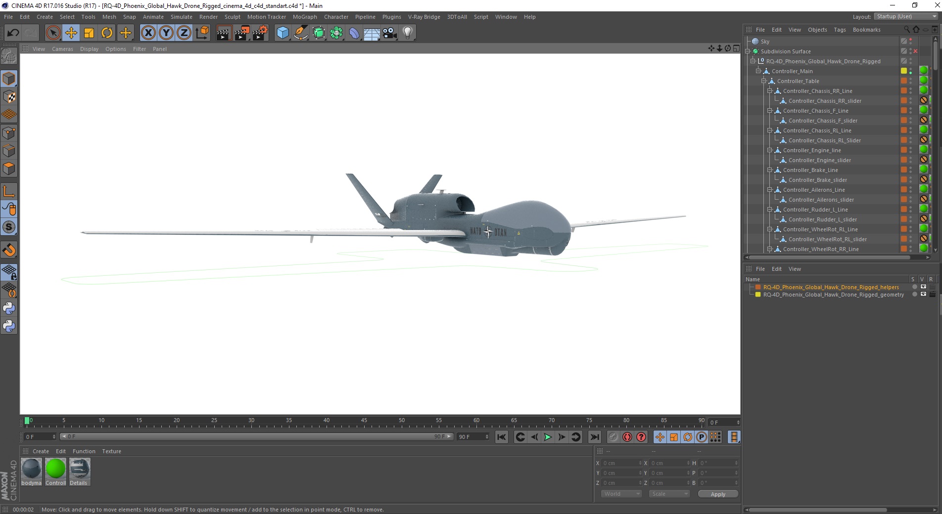Toggle the Y axis lock

166,33
